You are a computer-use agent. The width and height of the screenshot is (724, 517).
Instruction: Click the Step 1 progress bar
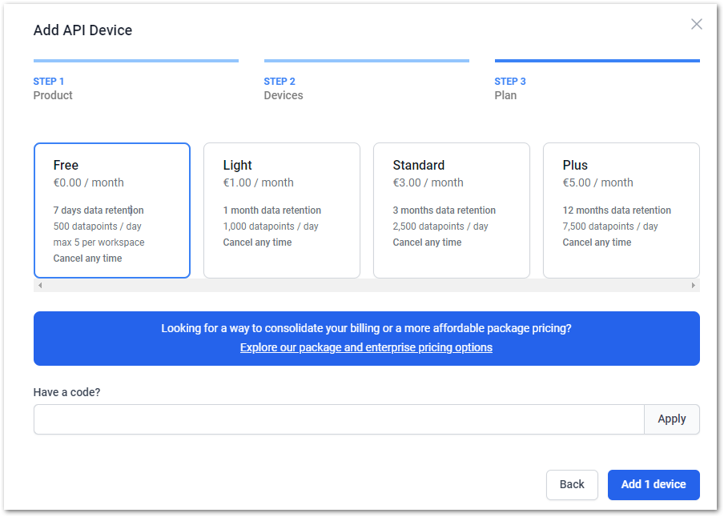136,61
